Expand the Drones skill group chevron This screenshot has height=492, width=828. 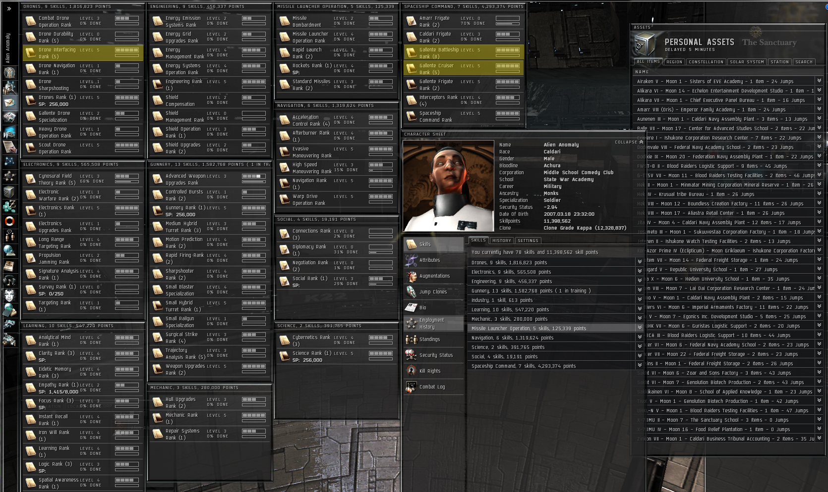point(640,262)
